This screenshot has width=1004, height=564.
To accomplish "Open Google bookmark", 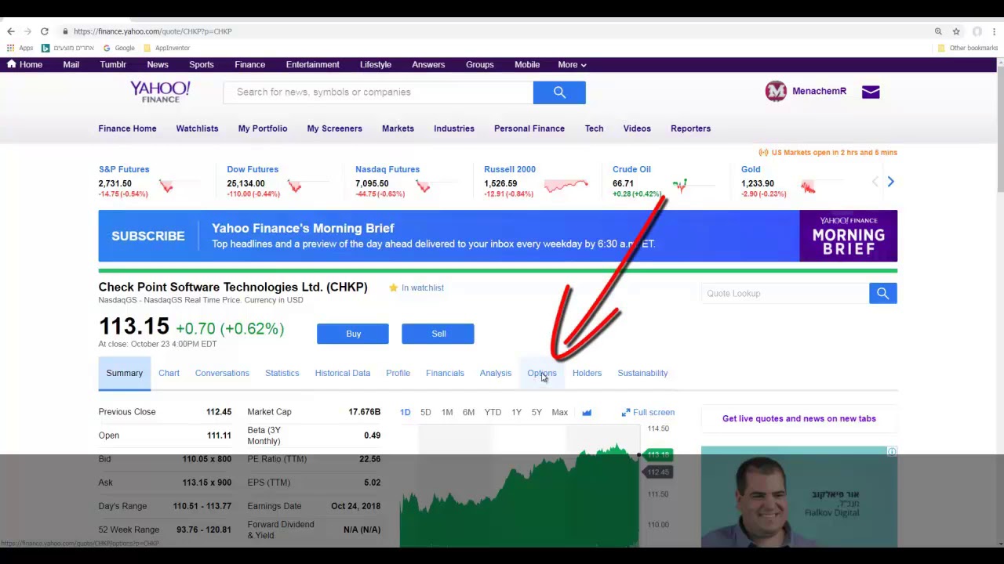I will [119, 48].
